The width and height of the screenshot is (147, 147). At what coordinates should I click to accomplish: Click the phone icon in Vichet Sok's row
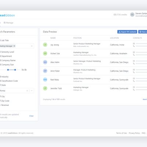[134, 55]
